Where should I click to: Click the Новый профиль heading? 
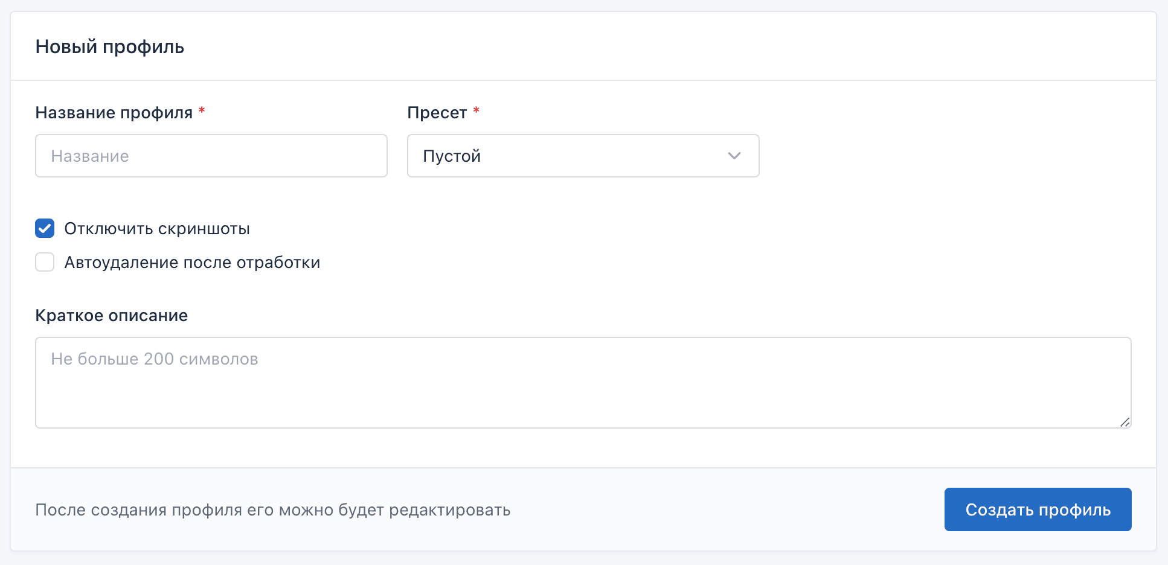click(110, 47)
